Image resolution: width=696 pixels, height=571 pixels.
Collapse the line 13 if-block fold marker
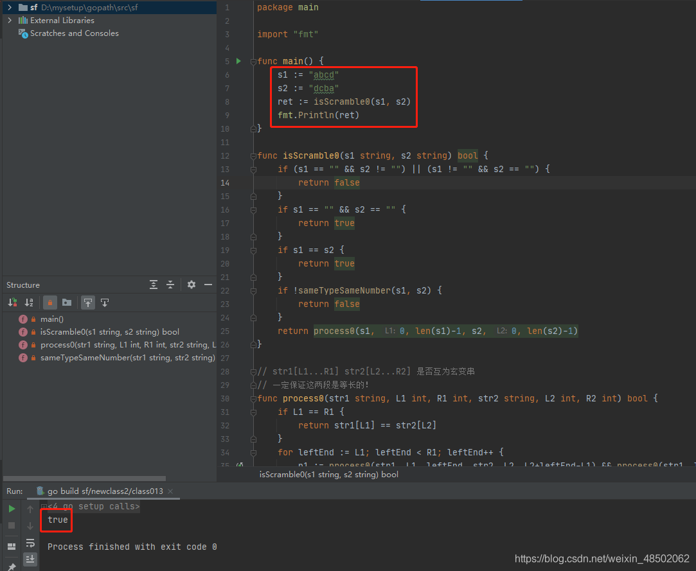coord(253,170)
